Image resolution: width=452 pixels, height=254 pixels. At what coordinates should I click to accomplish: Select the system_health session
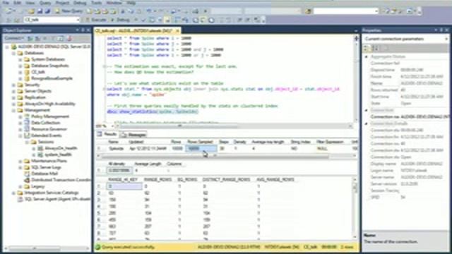coord(58,155)
